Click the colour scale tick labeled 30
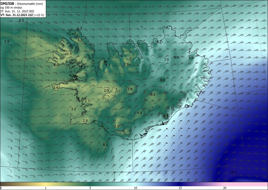The height and width of the screenshot is (190, 268). 225,188
